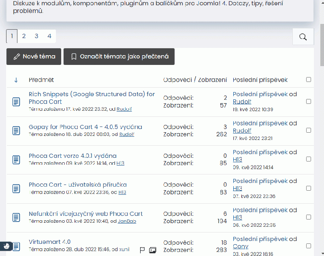Screen dimensions: 324x256
Task: Check the box for Rich Snippets topic
Action: point(309,101)
